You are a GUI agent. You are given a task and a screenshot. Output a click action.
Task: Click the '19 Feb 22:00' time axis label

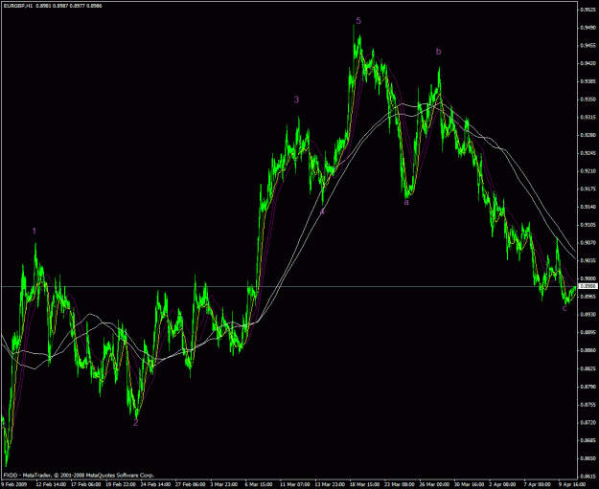121,484
